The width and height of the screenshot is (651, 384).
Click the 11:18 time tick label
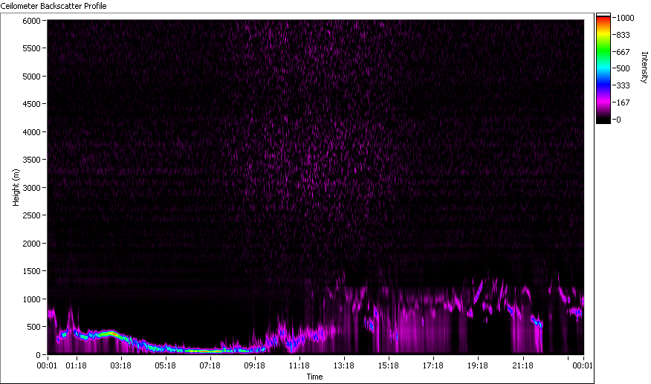coord(299,365)
